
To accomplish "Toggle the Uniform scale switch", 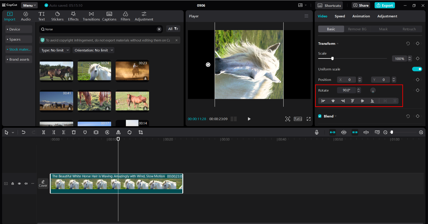I will [417, 69].
